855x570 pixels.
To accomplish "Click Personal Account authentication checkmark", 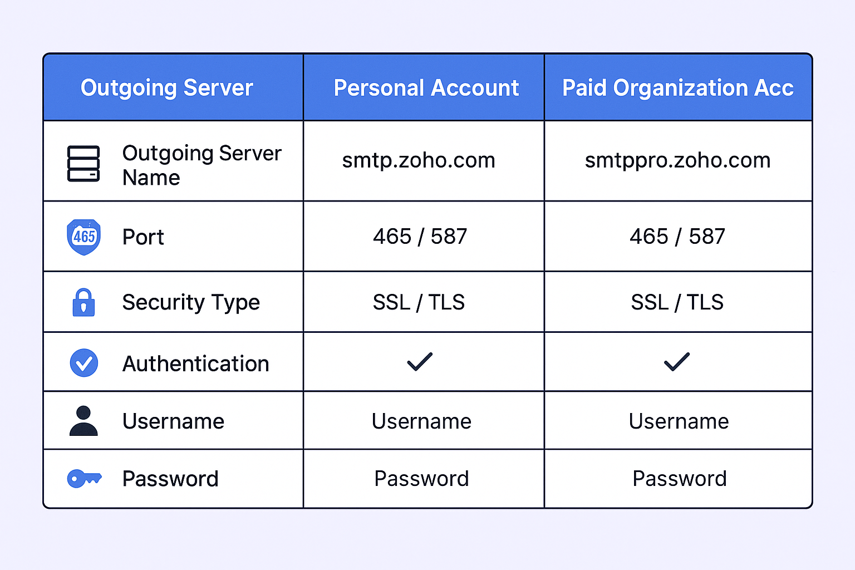I will pos(420,362).
